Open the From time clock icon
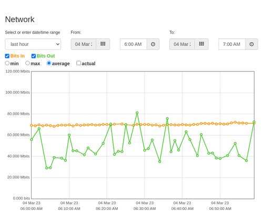 coord(153,44)
